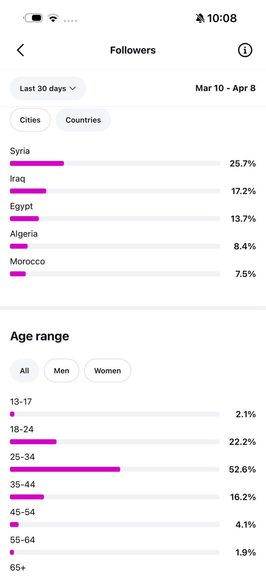Screen dimensions: 266x576
Task: Filter age range by Women
Action: pyautogui.click(x=107, y=371)
